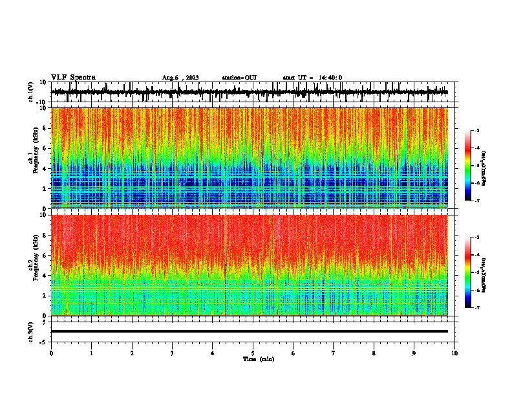Click the ch.1 PSD color bar
Screen dimensions: 512x396
point(468,166)
